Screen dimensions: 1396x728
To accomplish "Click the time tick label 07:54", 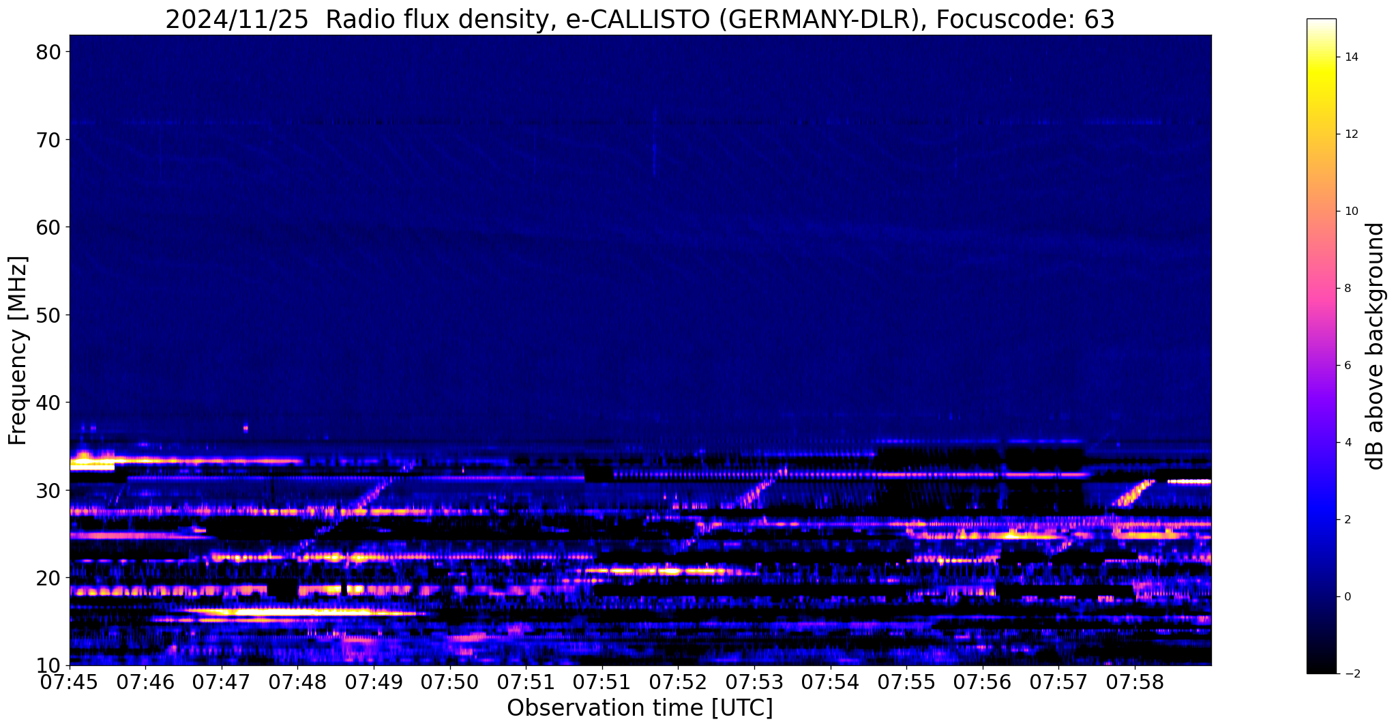I will 831,682.
